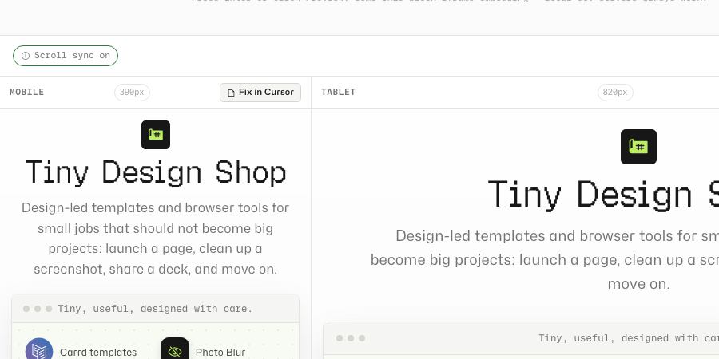The image size is (719, 359).
Task: Click the shop logo icon in tablet preview
Action: (638, 147)
